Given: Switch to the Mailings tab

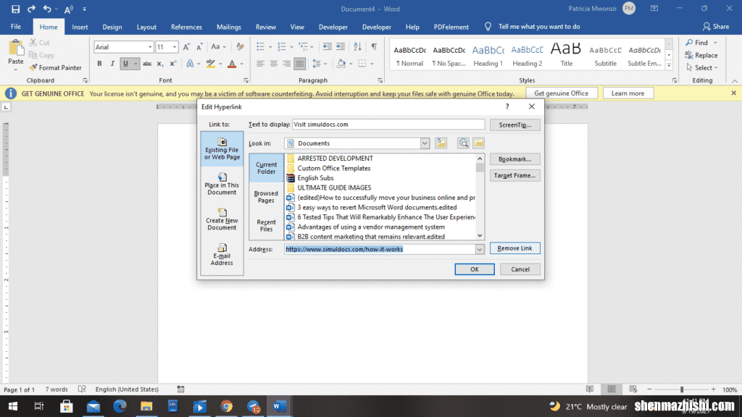Looking at the screenshot, I should click(228, 27).
